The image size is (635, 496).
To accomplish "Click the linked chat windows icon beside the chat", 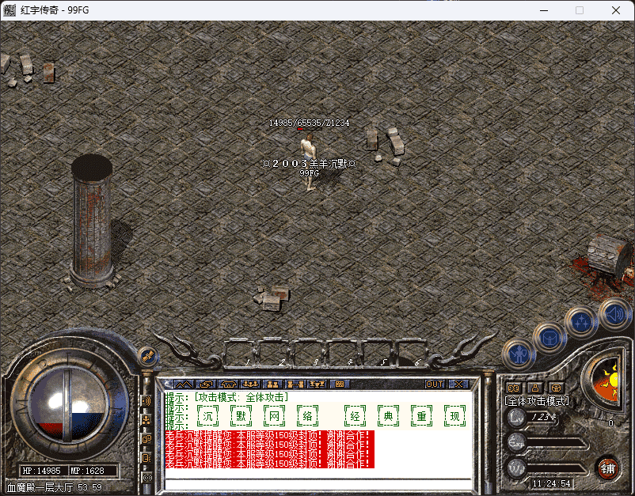I will point(146,439).
